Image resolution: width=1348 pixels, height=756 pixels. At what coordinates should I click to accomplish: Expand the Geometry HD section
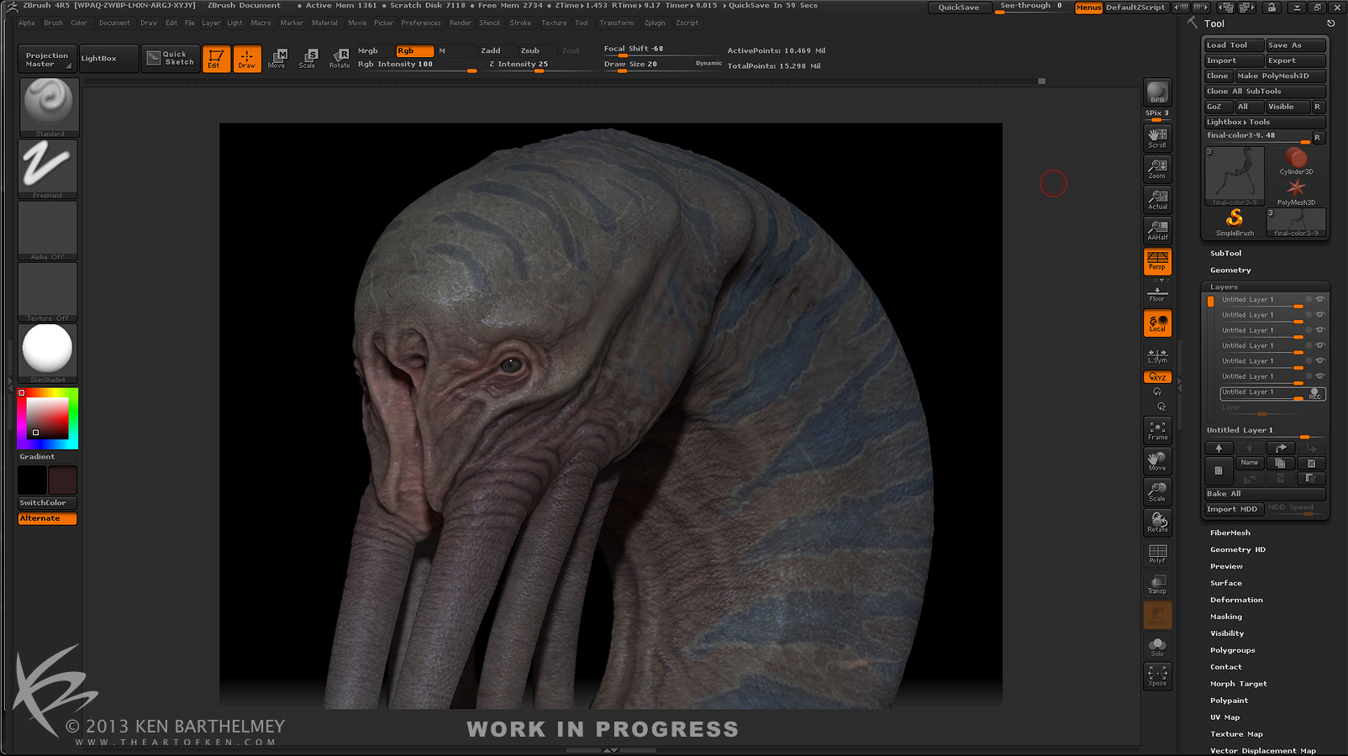click(x=1238, y=549)
